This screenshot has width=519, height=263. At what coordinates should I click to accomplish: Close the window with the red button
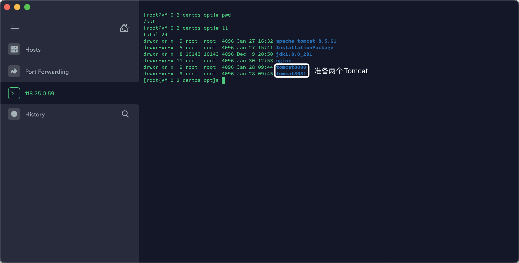point(7,7)
